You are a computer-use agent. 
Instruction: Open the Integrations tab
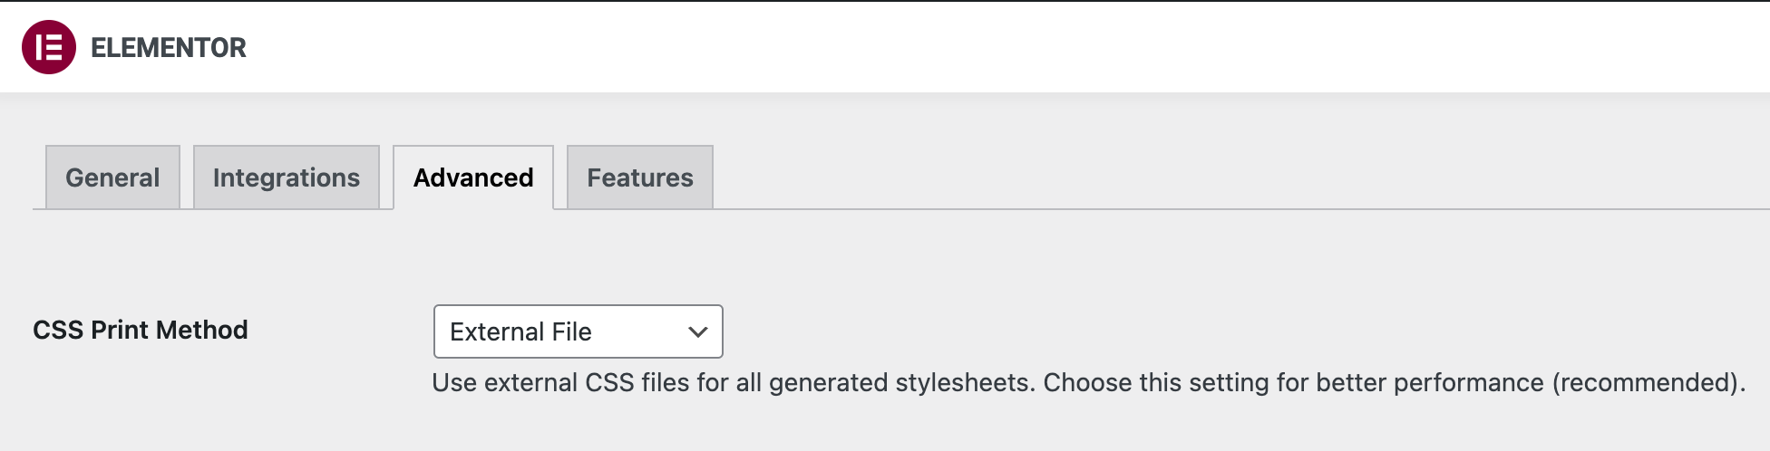tap(287, 178)
